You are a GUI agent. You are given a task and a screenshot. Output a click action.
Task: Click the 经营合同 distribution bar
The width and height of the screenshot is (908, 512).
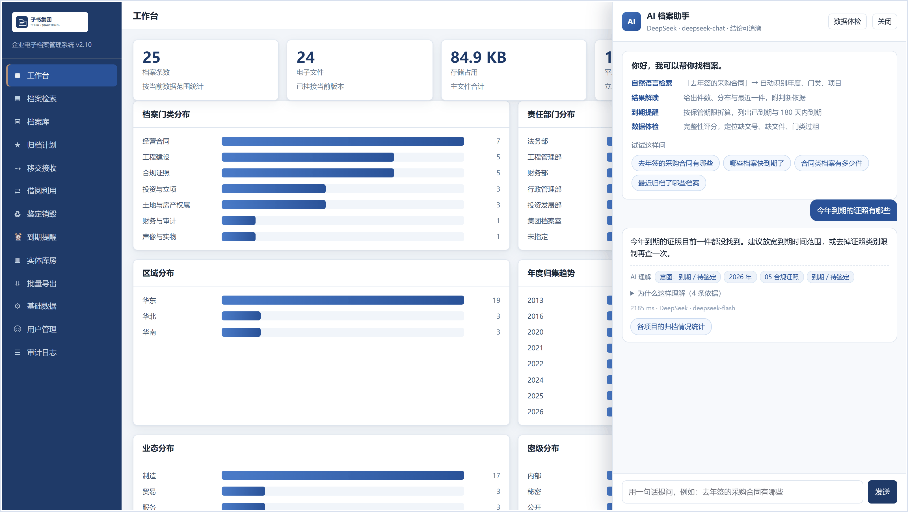tap(343, 141)
